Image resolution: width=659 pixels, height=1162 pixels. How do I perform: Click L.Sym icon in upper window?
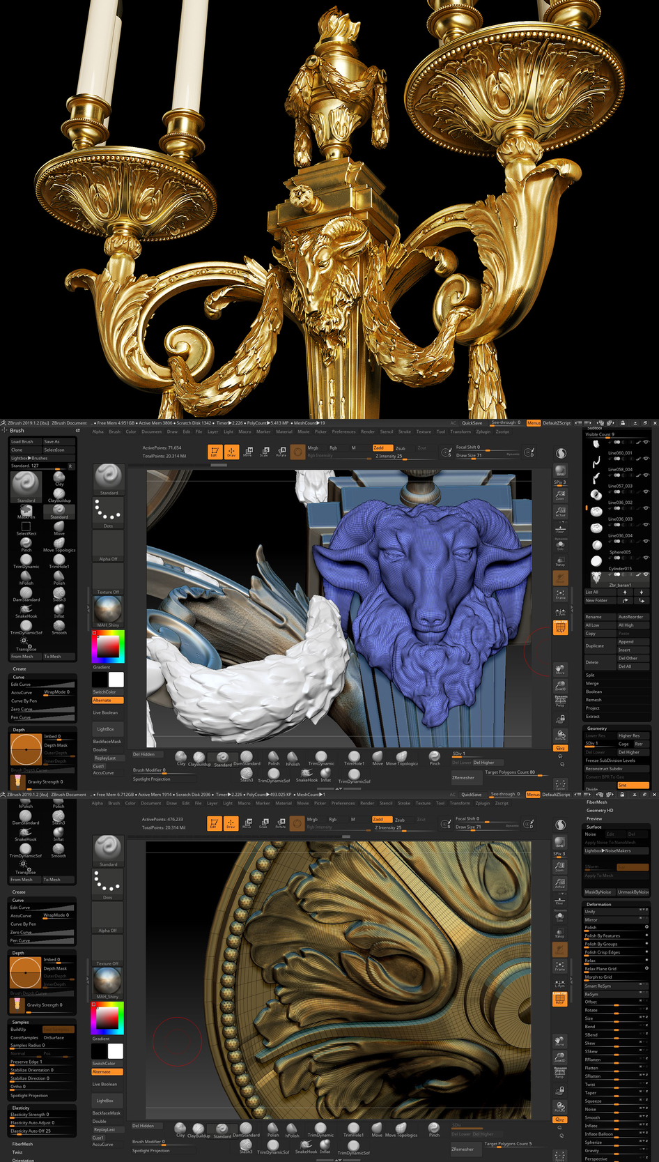(560, 611)
